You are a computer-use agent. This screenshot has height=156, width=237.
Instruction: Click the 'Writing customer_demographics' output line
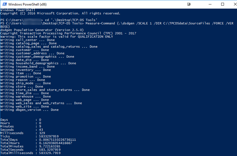pos(37,57)
